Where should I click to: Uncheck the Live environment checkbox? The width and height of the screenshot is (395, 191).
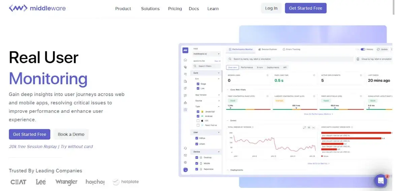(x=198, y=88)
